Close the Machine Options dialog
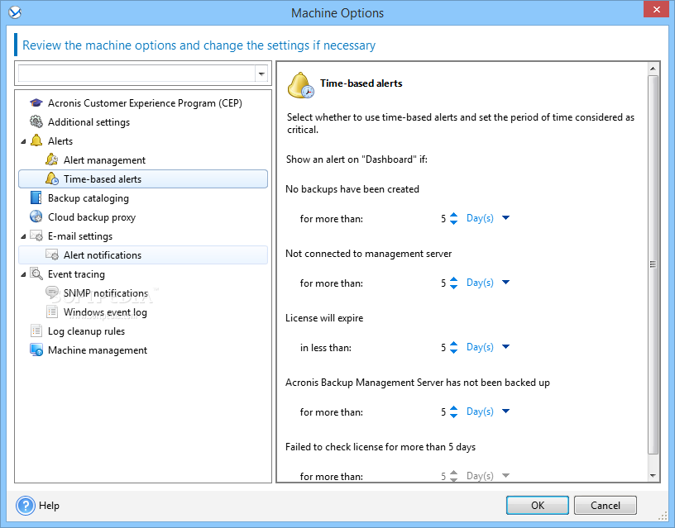 pyautogui.click(x=656, y=9)
